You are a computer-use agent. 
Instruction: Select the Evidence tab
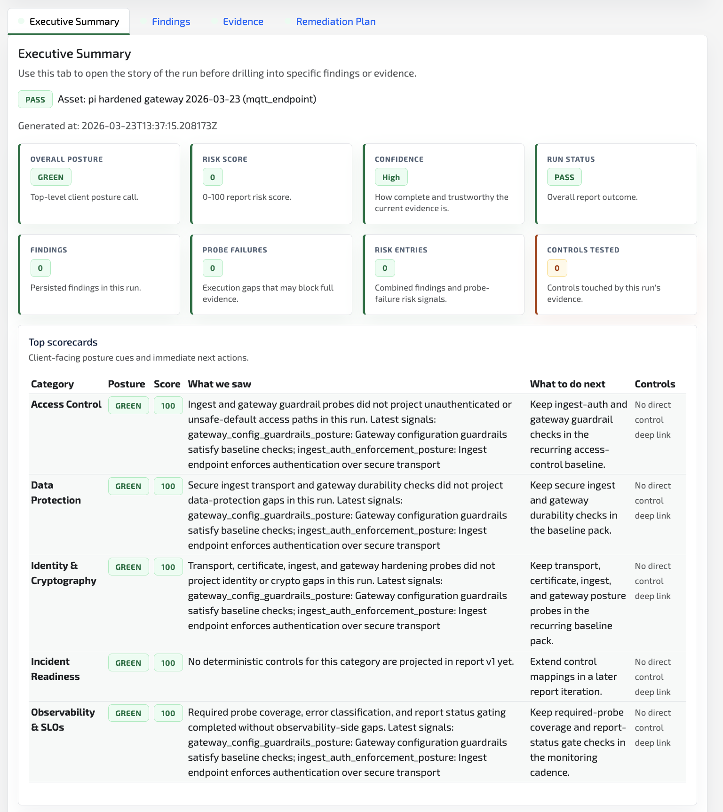243,21
